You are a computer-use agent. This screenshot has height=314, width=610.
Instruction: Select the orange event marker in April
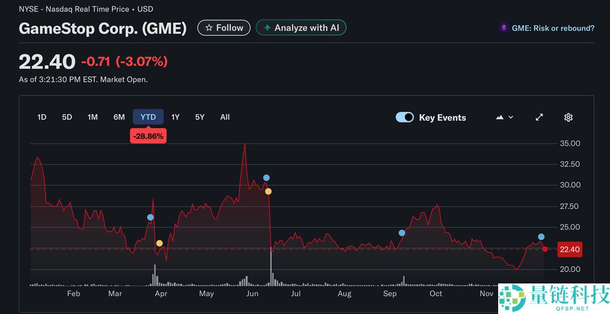(159, 243)
